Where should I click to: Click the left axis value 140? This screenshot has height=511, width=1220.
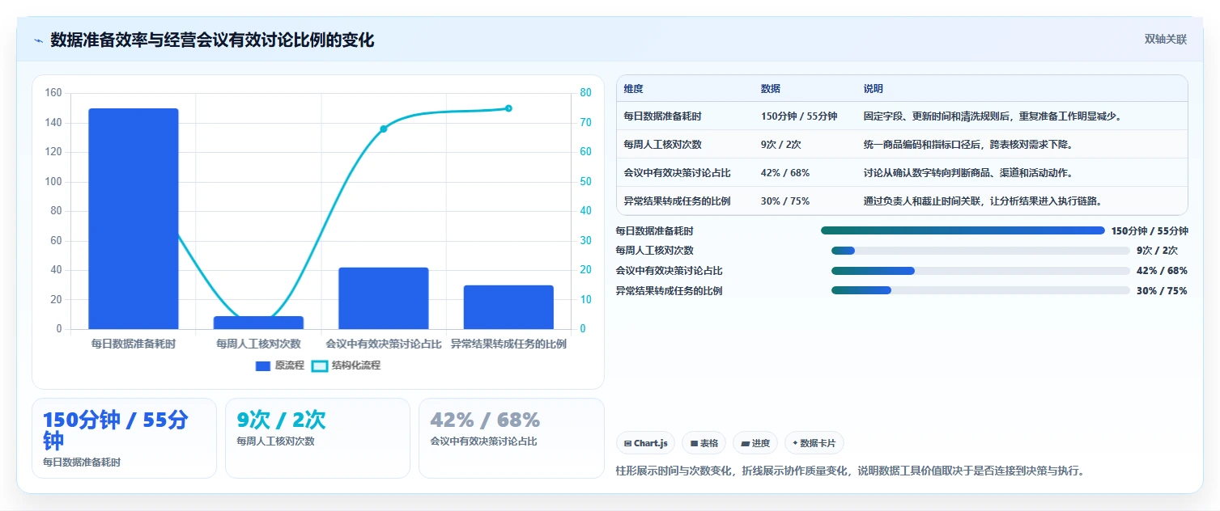coord(53,123)
